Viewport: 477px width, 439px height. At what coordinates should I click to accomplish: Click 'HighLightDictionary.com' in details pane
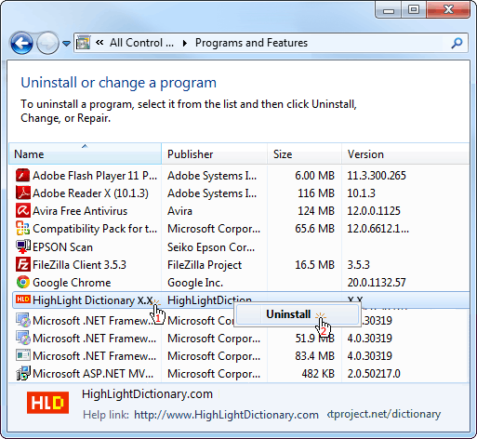pos(147,394)
